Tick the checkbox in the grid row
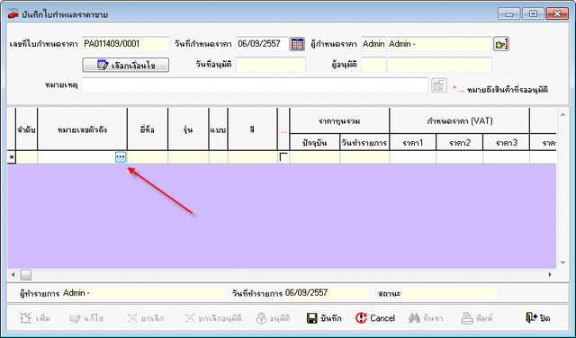576x338 pixels. (x=283, y=157)
